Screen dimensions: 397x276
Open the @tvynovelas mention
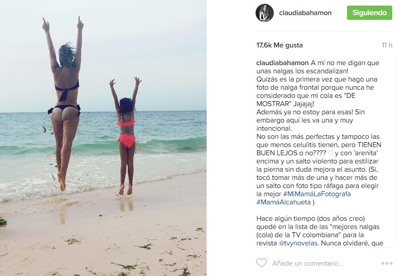pos(298,243)
